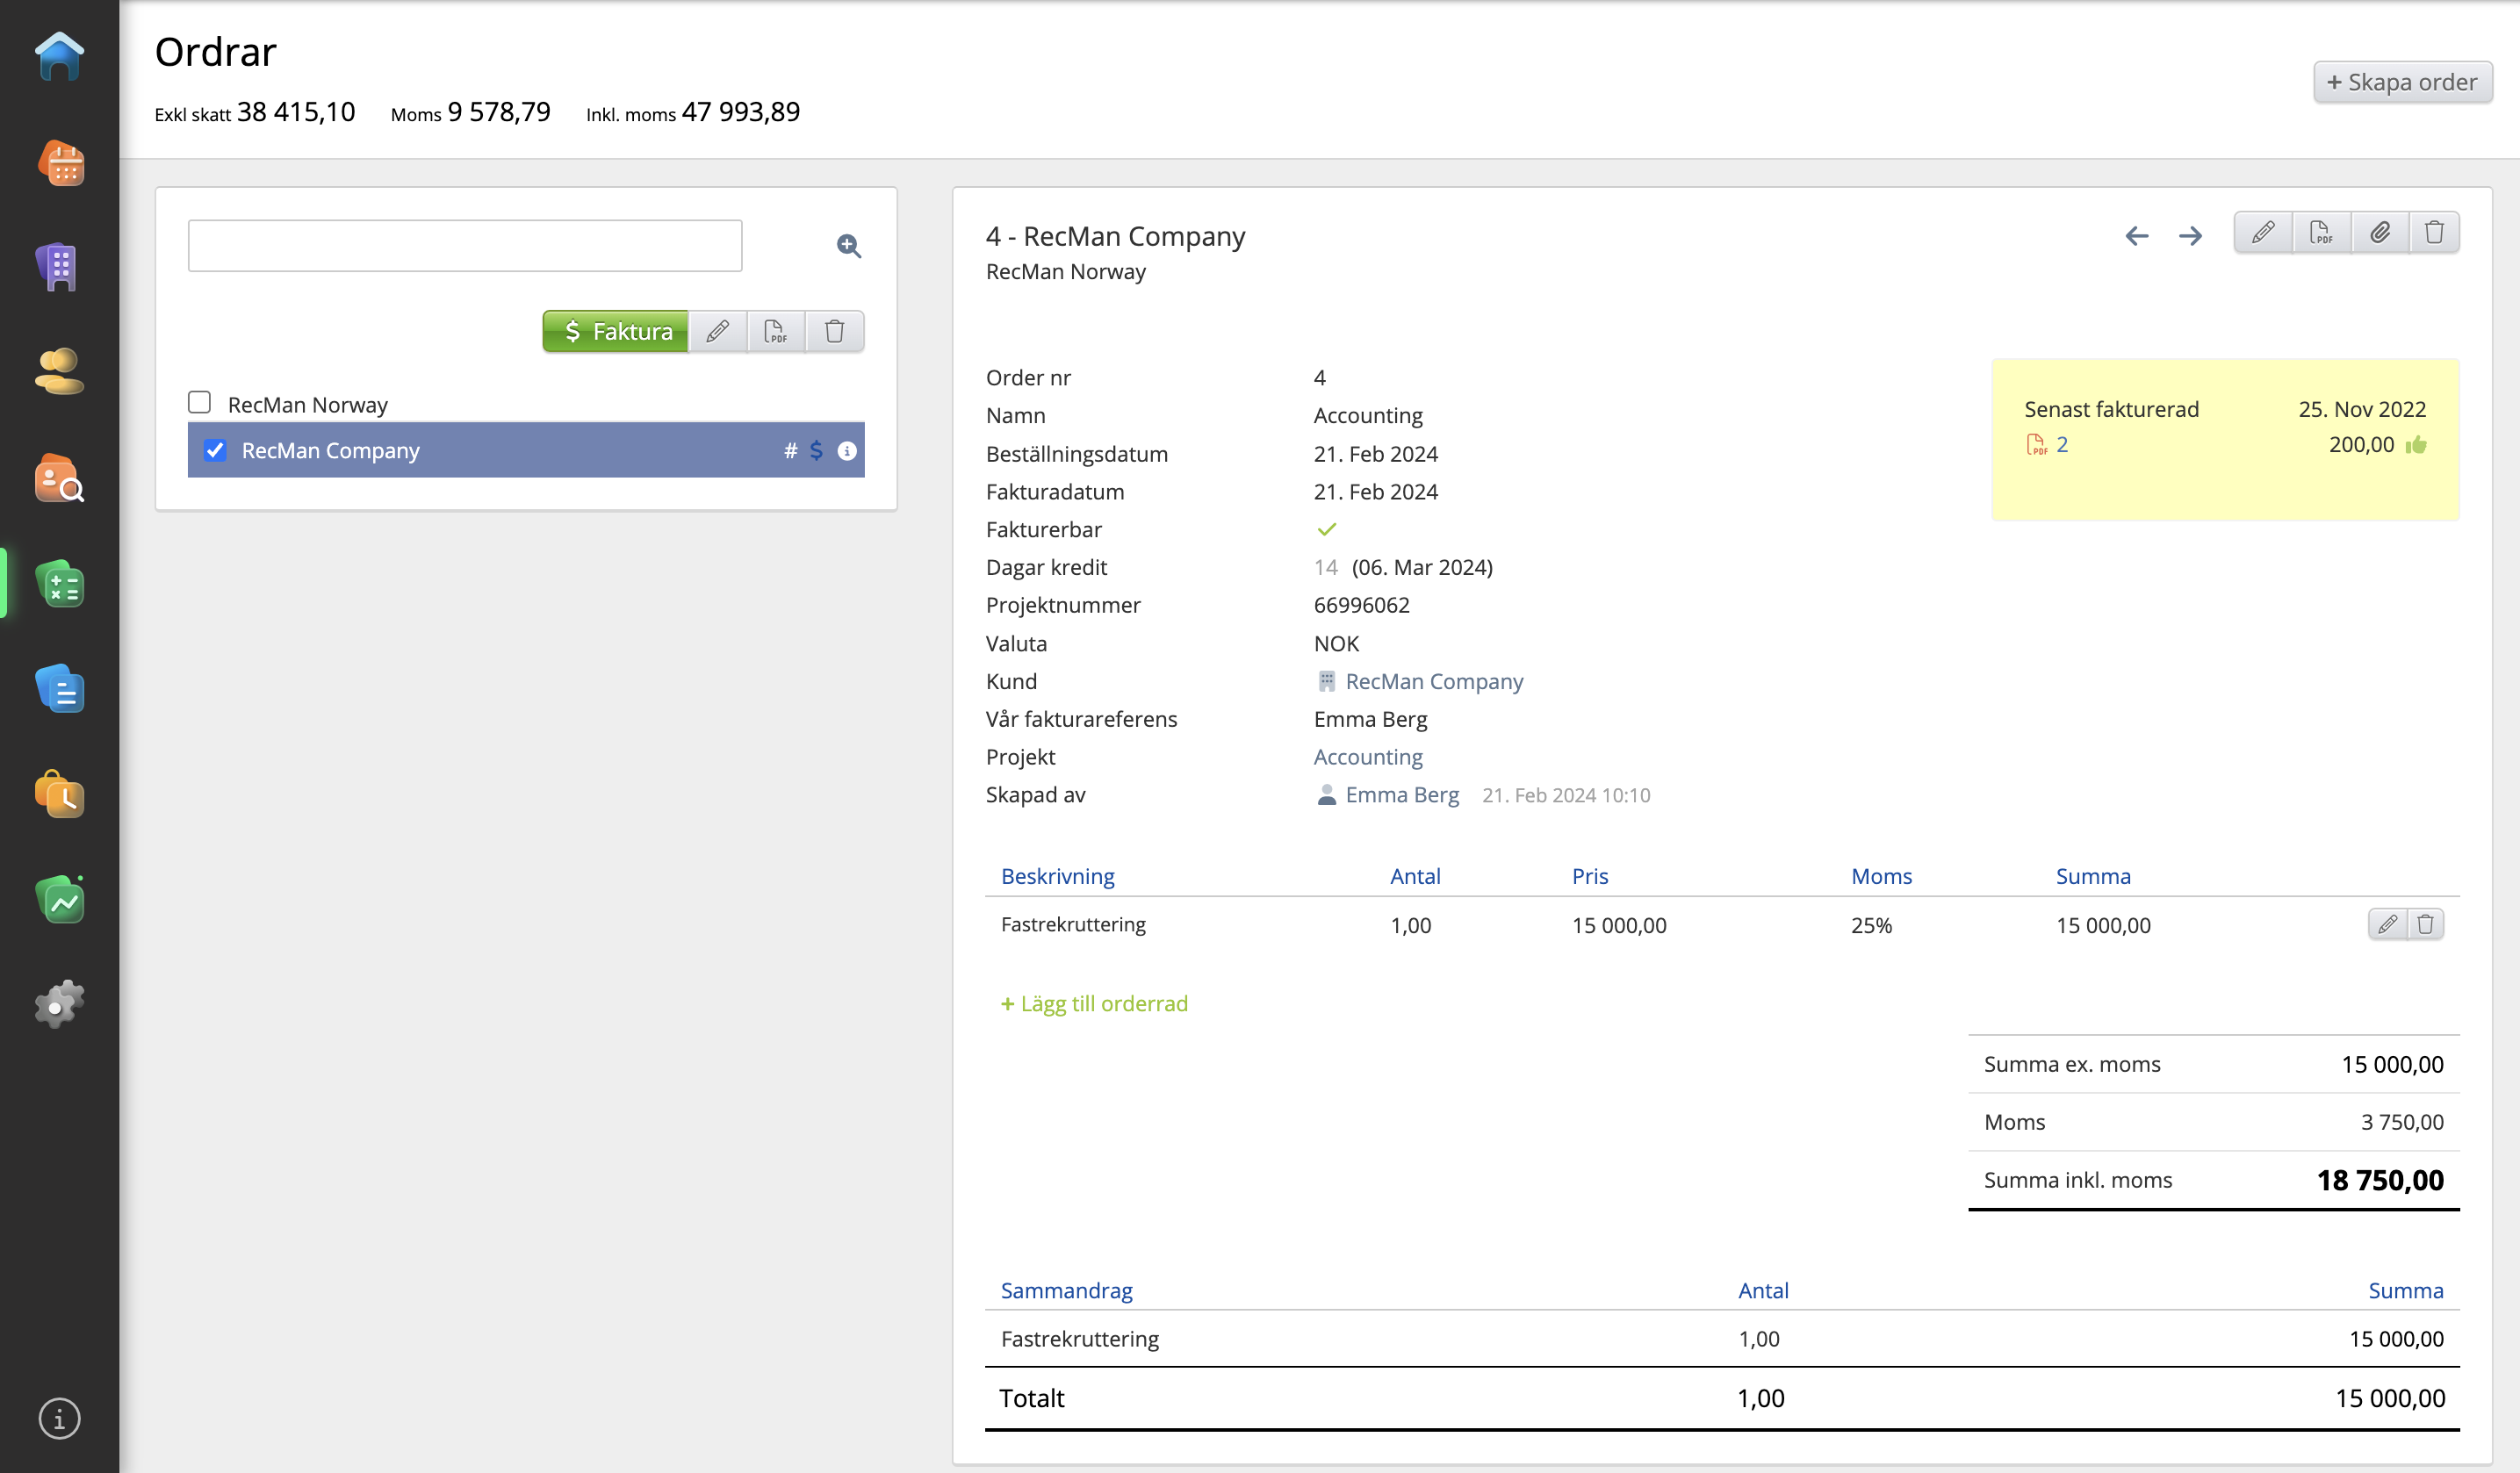Open the info icon on RecMan Company row
Image resolution: width=2520 pixels, height=1473 pixels.
(x=846, y=451)
